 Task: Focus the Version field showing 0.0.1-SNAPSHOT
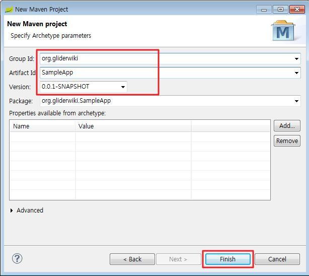[x=84, y=87]
